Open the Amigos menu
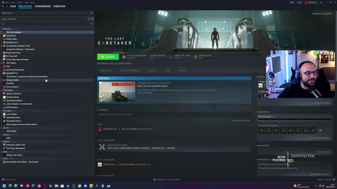Screen dimensions: 337x189 (x=20, y=2)
